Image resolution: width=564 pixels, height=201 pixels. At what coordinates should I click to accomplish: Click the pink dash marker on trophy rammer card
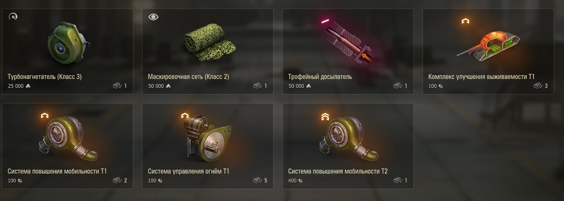click(x=325, y=21)
